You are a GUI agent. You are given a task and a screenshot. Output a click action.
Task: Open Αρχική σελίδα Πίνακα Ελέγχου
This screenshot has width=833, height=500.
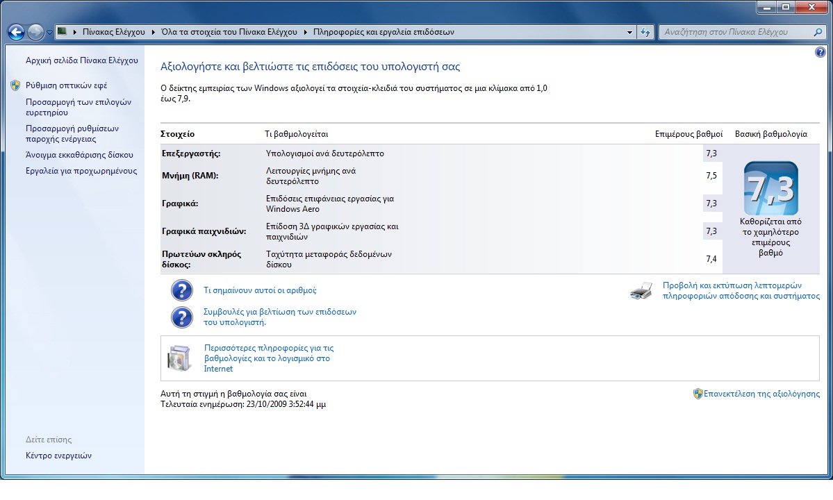82,60
